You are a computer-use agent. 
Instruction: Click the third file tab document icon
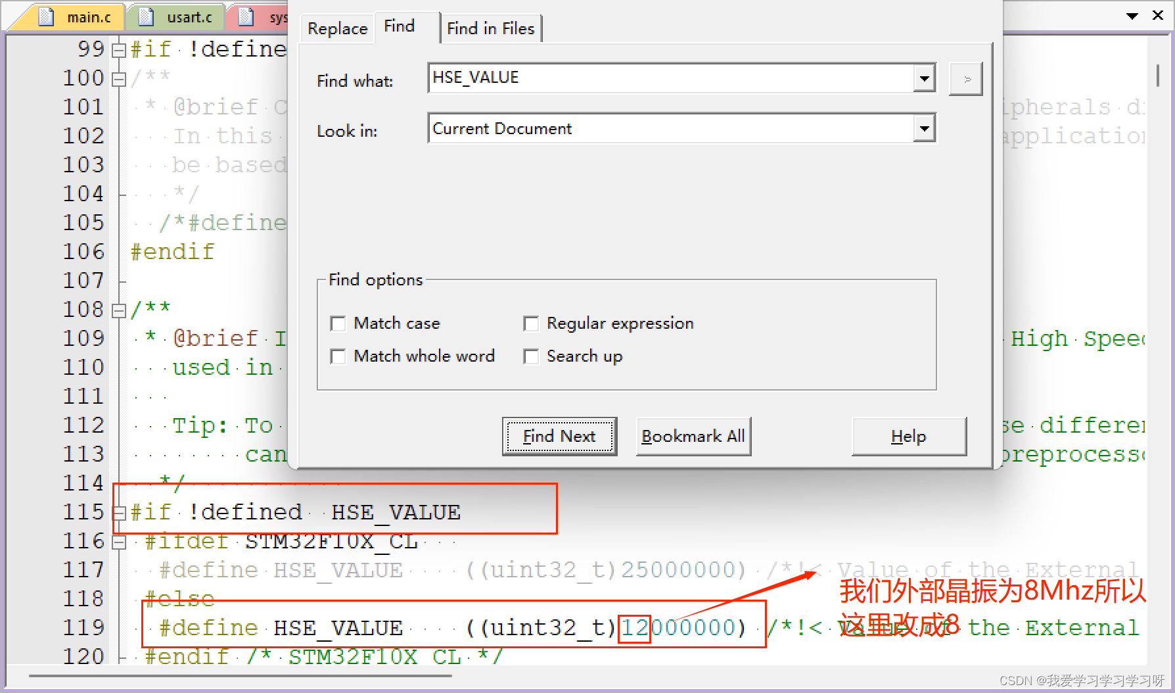246,16
